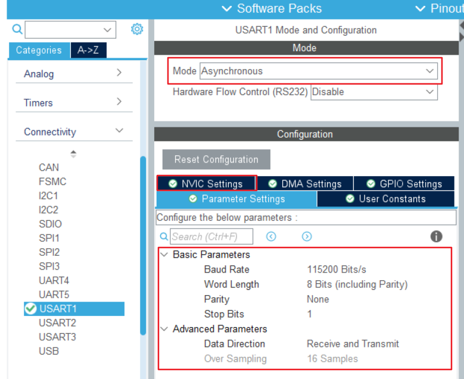Select UART4 peripheral
464x379 pixels.
click(54, 280)
